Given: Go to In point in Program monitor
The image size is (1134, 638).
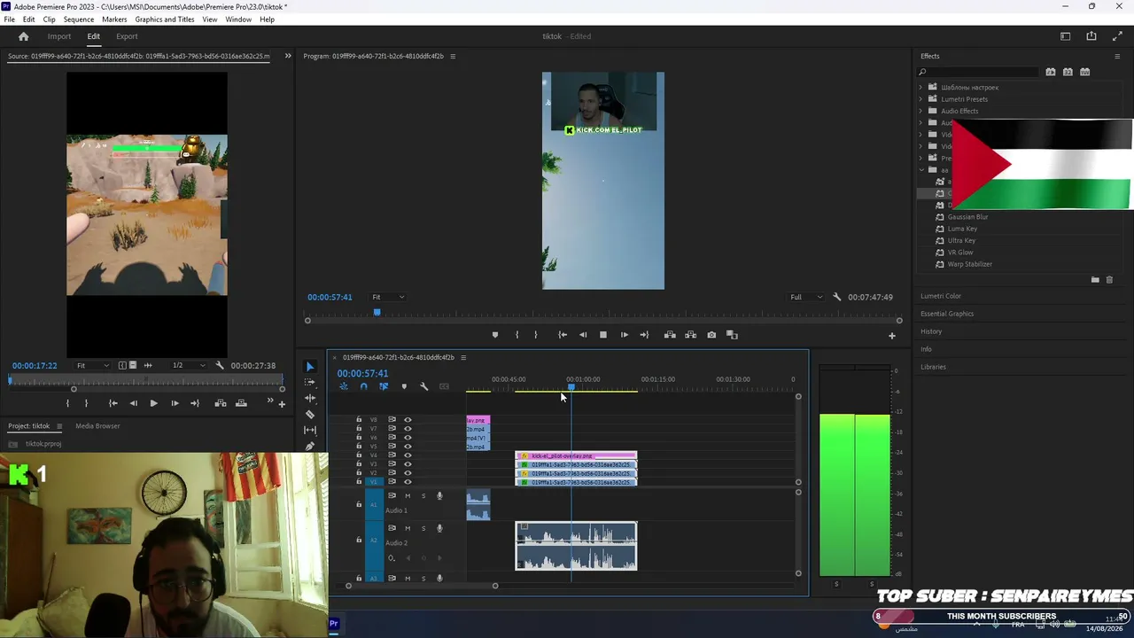Looking at the screenshot, I should (x=563, y=335).
